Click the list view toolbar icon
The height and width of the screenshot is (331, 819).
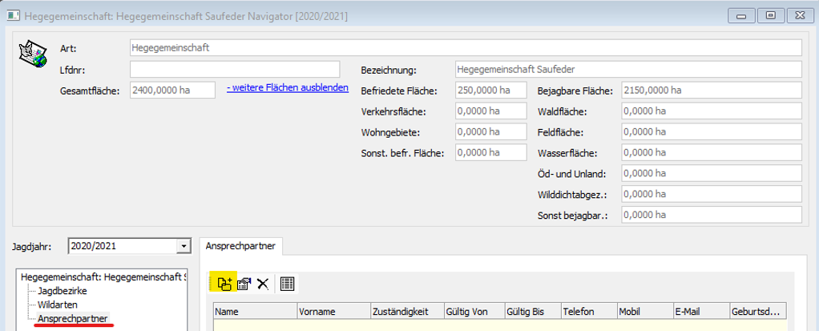click(x=288, y=283)
